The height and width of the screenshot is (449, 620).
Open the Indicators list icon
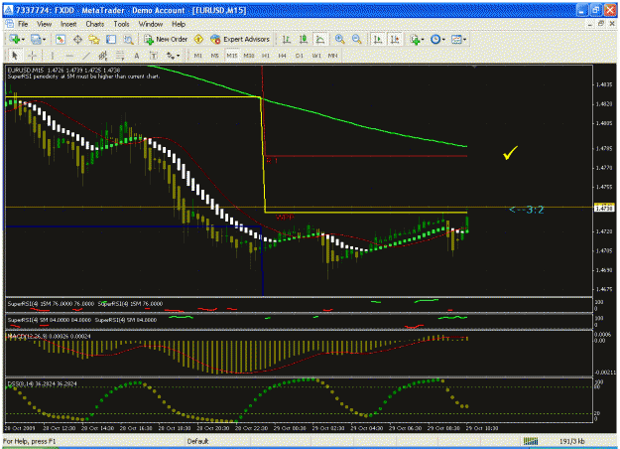pyautogui.click(x=415, y=39)
